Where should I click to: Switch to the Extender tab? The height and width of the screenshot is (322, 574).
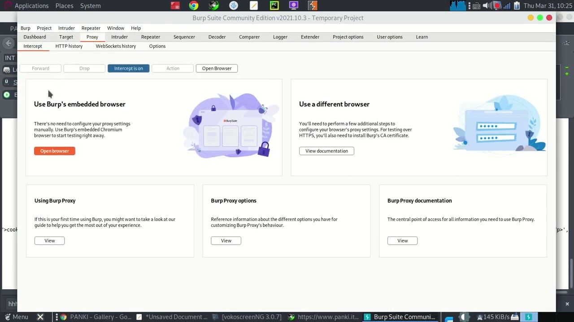pyautogui.click(x=310, y=37)
